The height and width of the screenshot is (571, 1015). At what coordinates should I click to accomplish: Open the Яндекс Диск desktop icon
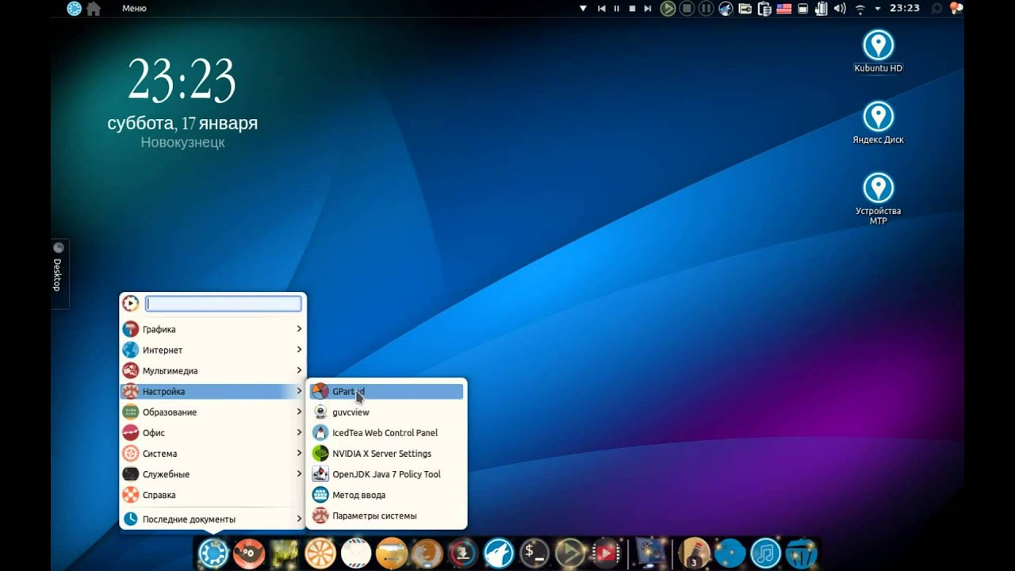point(878,123)
